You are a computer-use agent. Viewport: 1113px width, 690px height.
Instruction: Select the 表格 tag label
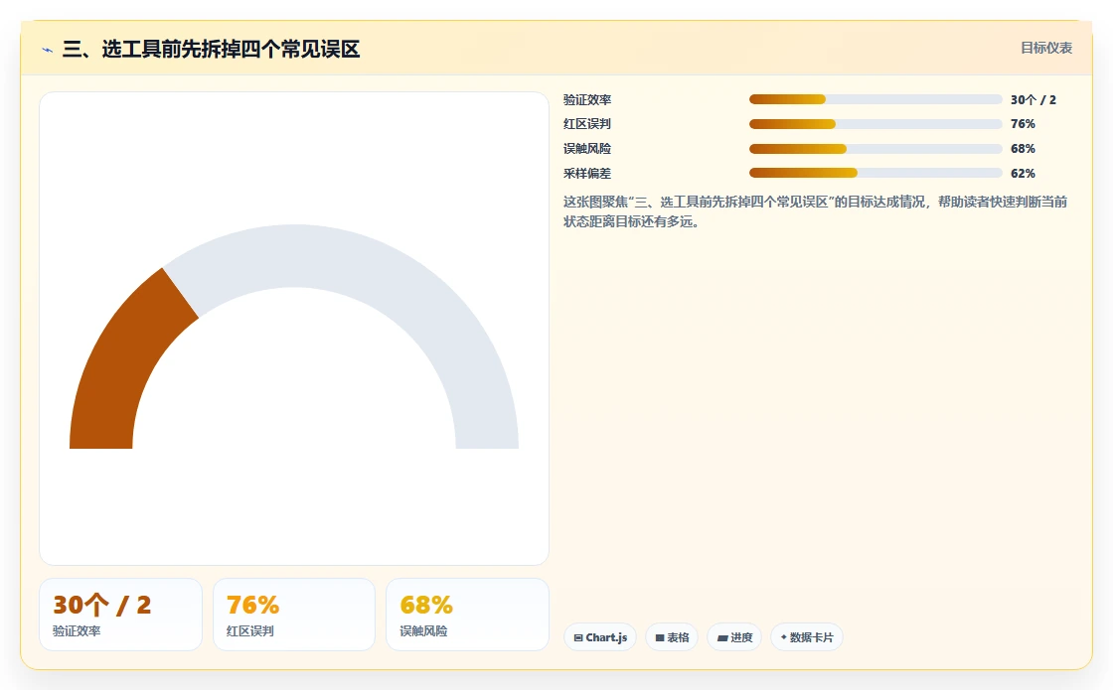point(678,637)
